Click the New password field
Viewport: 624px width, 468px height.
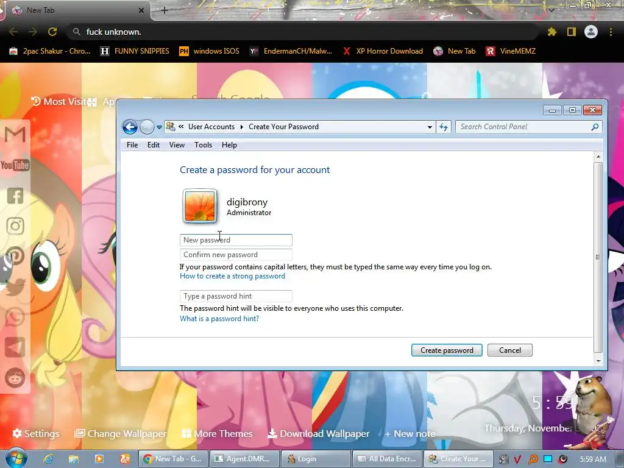(236, 240)
